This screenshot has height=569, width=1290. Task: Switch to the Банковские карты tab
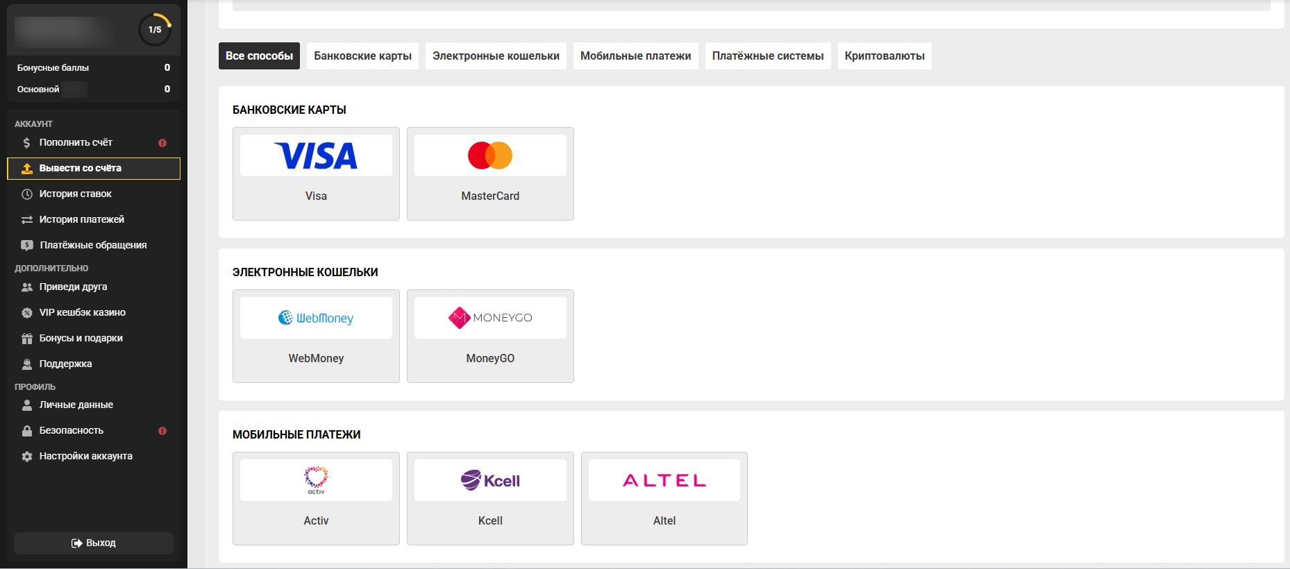click(x=362, y=56)
